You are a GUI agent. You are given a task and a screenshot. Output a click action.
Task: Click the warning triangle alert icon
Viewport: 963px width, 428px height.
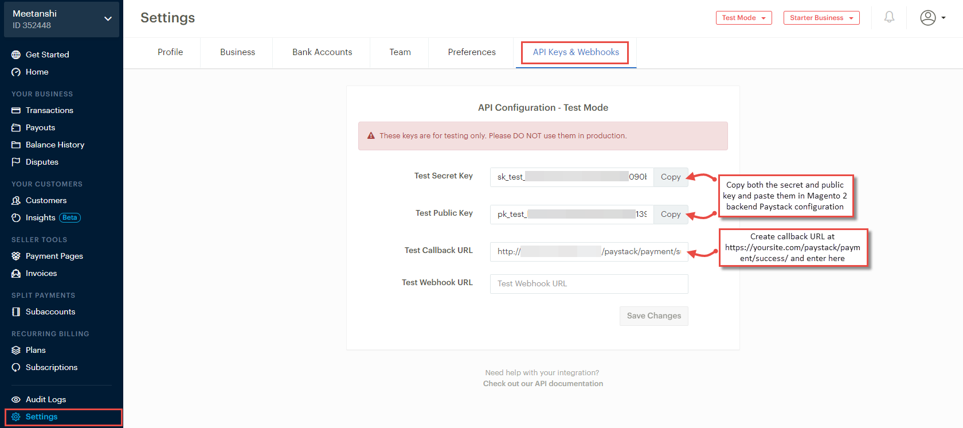pyautogui.click(x=371, y=135)
